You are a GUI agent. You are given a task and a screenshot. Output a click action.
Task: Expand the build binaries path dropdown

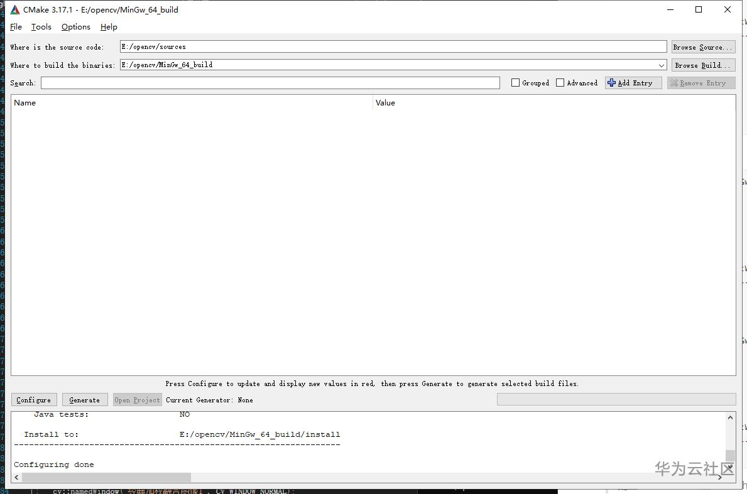[662, 65]
